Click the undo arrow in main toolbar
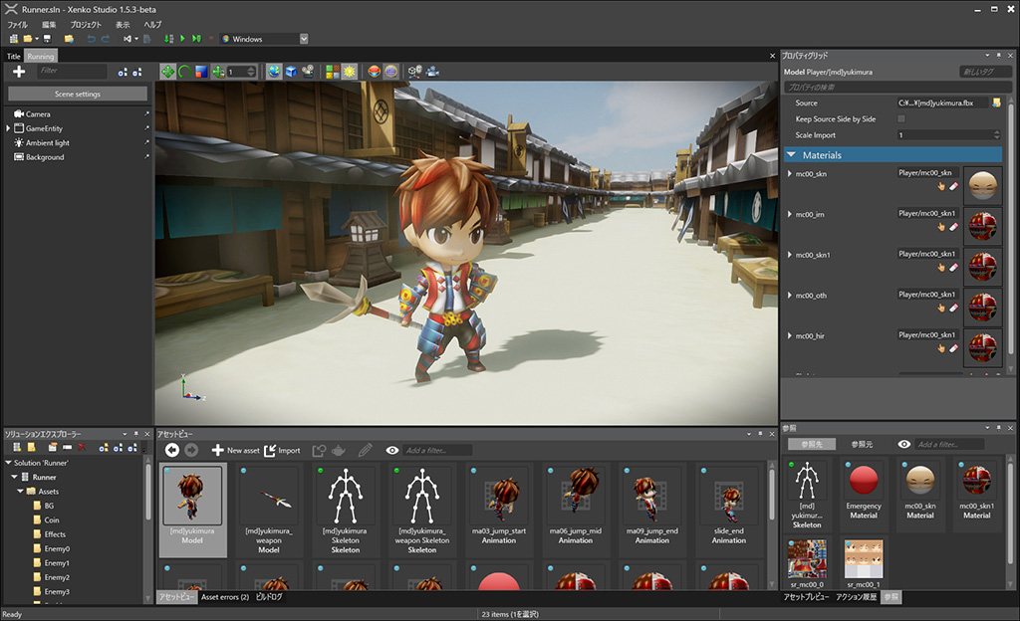Image resolution: width=1020 pixels, height=621 pixels. pyautogui.click(x=91, y=39)
